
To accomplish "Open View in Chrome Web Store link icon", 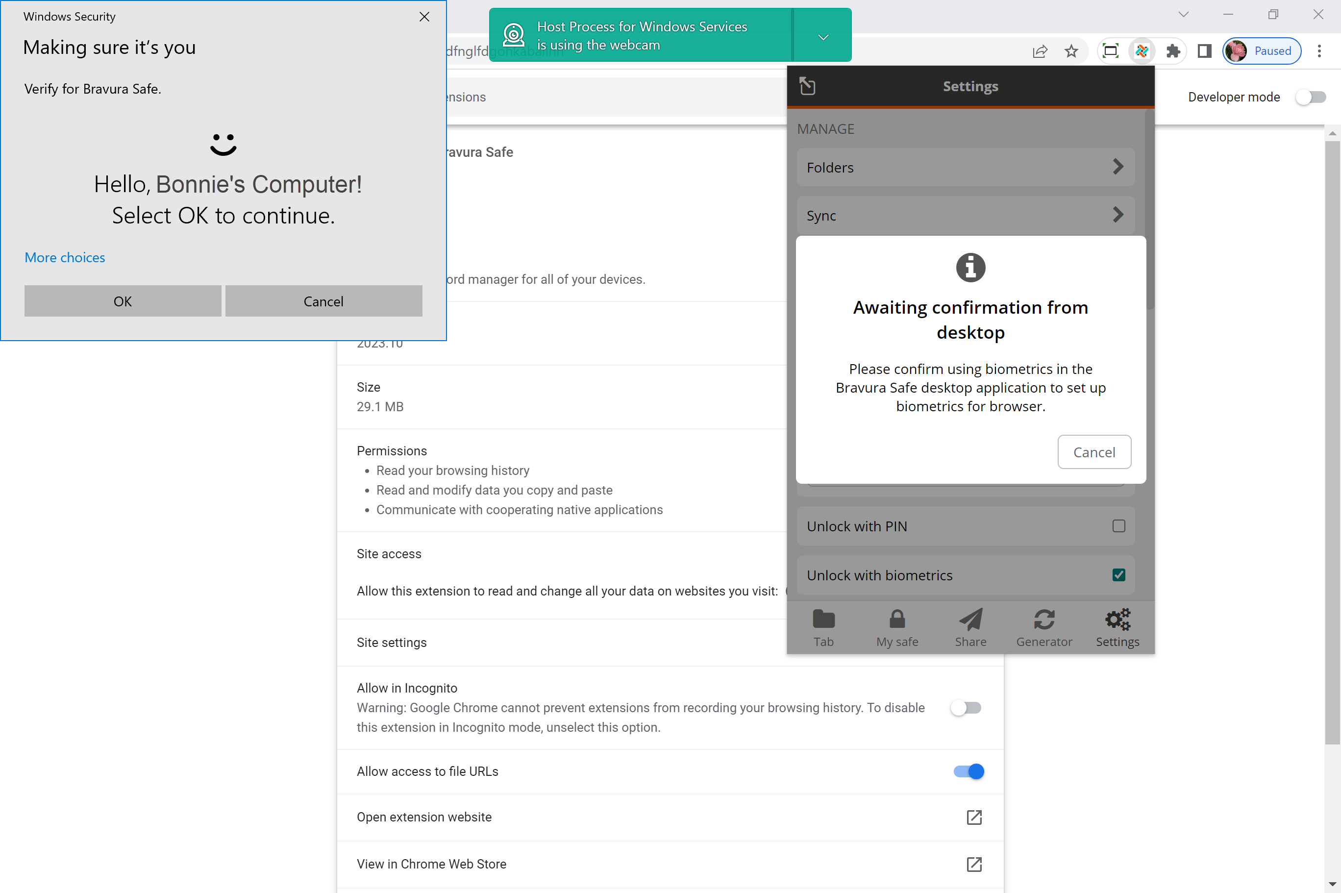I will (x=974, y=864).
